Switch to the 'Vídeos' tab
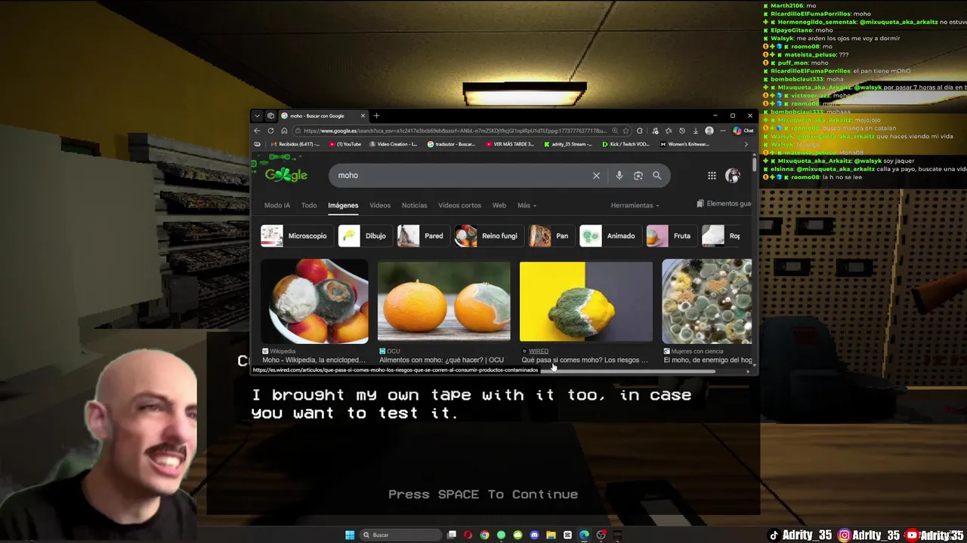 coord(380,205)
